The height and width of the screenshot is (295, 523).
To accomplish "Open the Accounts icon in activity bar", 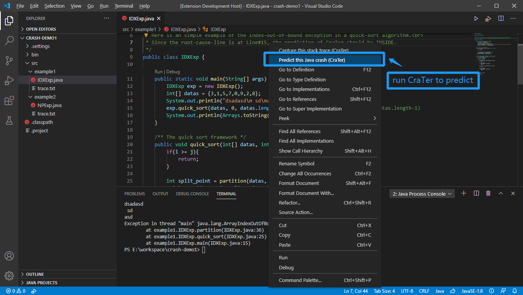I will (9, 256).
